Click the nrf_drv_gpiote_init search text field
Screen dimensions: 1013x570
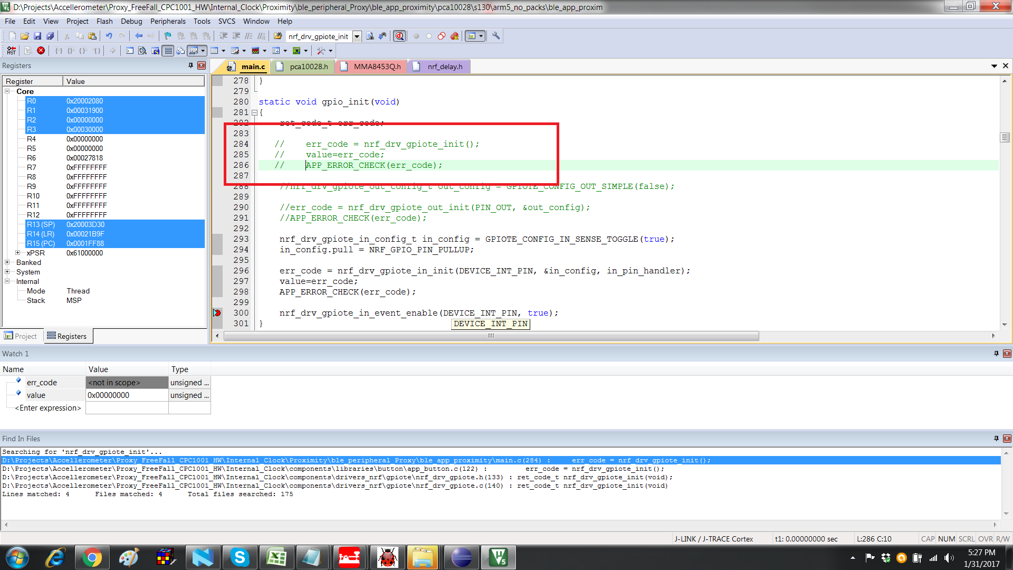click(x=319, y=36)
